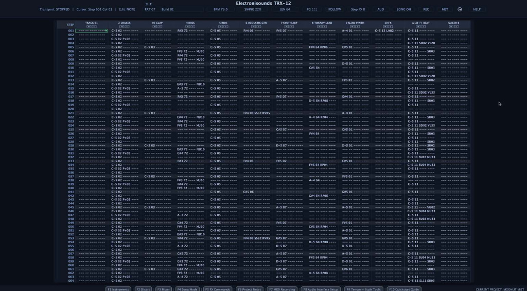Open F10 Quickstart Guide
Screen dimensions: 527x291
[404, 289]
